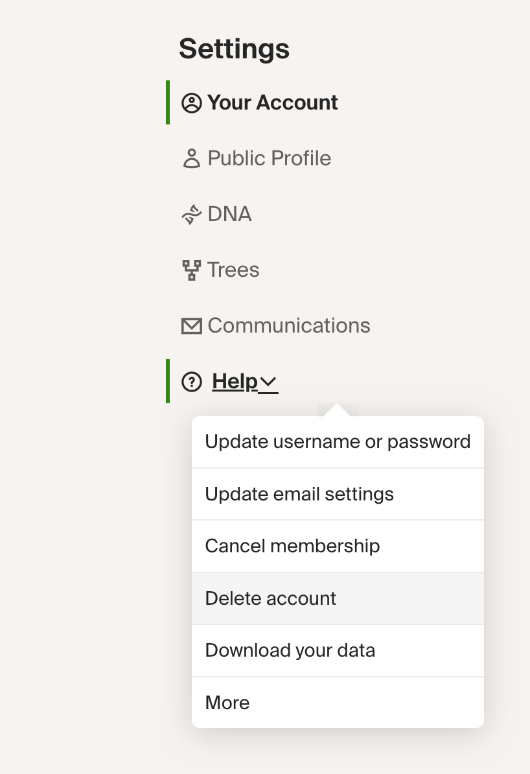Image resolution: width=530 pixels, height=774 pixels.
Task: Select Update username or password
Action: (338, 442)
